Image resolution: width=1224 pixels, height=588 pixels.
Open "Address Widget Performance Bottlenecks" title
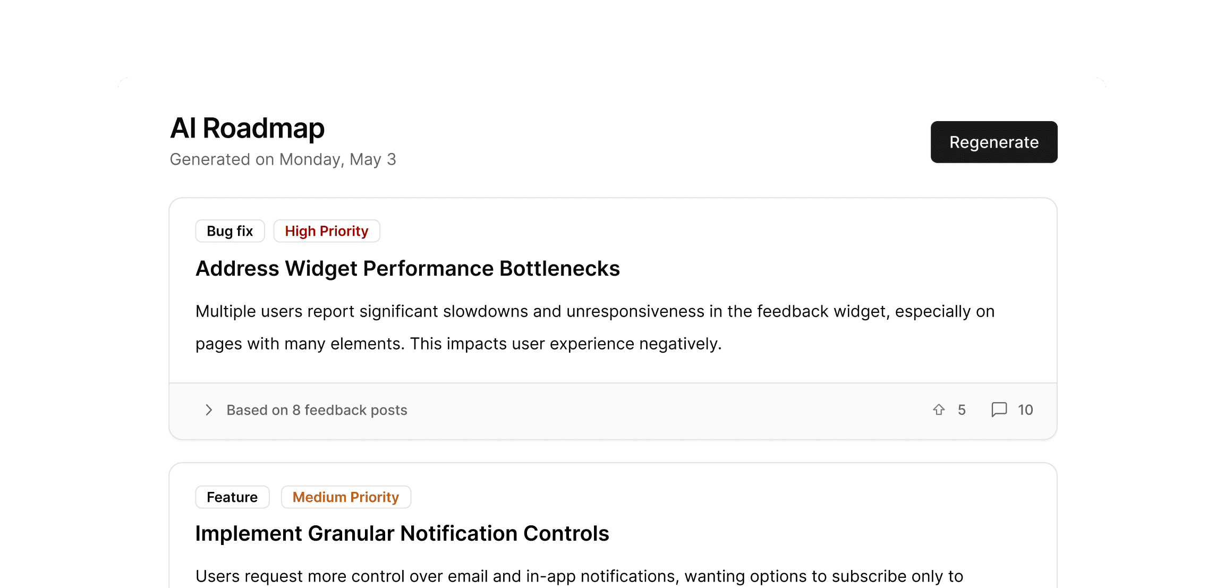[407, 269]
